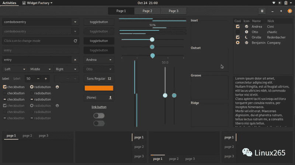295x165 pixels.
Task: Focus the 'Click icon to change mode' field
Action: tap(41, 41)
